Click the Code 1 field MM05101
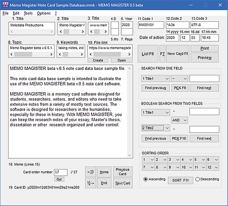This screenshot has width=228, height=206. (151, 25)
